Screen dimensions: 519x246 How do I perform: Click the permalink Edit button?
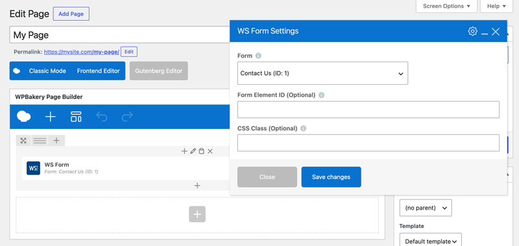(x=129, y=52)
